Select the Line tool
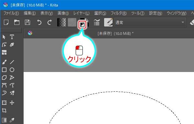 click(12, 62)
